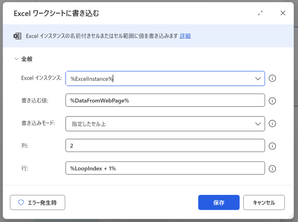The height and width of the screenshot is (222, 298).
Task: Click inside the %ExcelInstance% text field
Action: pyautogui.click(x=157, y=79)
